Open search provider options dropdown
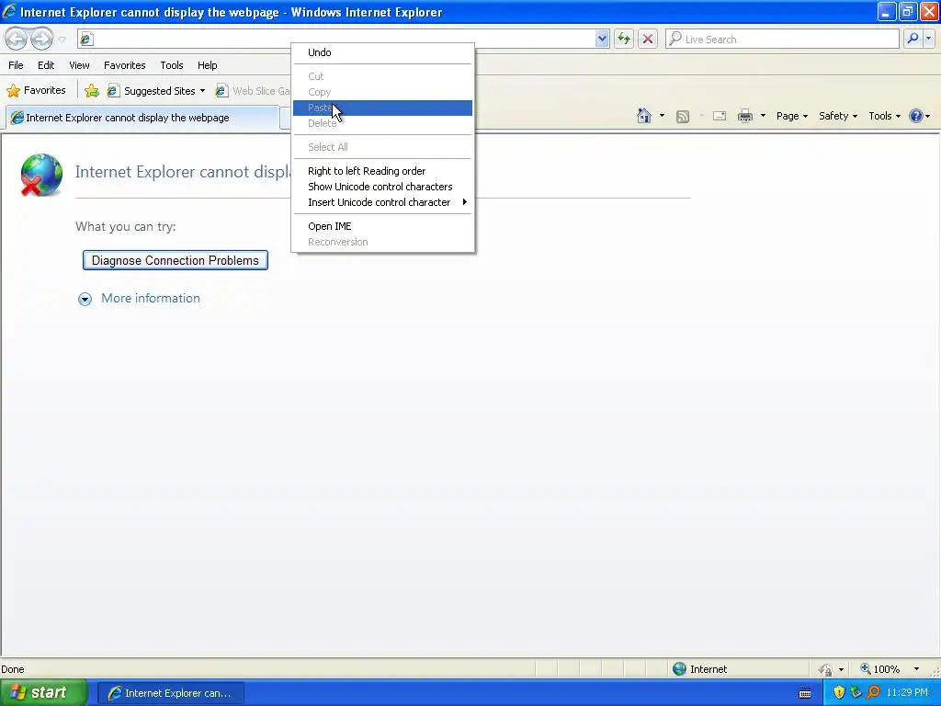Screen dimensions: 941x706 tap(928, 39)
